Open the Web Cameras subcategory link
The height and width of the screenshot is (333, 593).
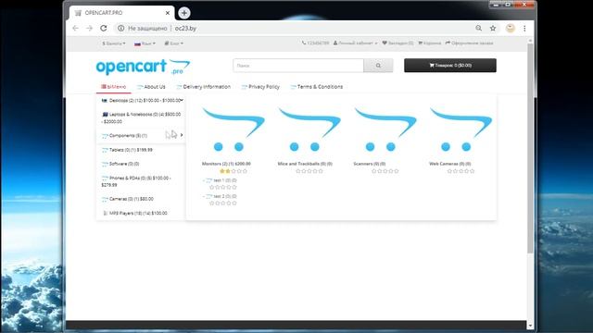[450, 164]
